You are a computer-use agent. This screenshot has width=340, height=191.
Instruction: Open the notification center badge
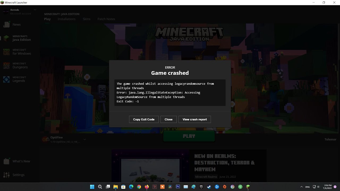(x=335, y=187)
